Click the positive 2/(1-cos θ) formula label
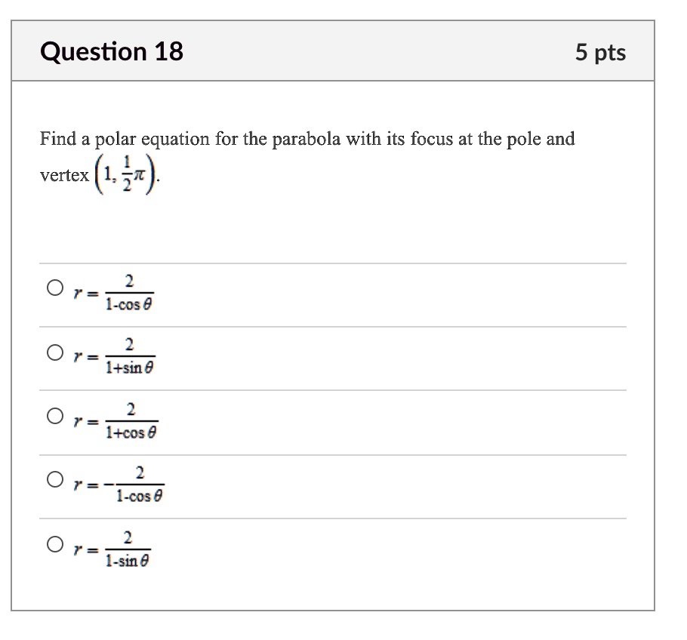687x640 pixels. tap(114, 293)
